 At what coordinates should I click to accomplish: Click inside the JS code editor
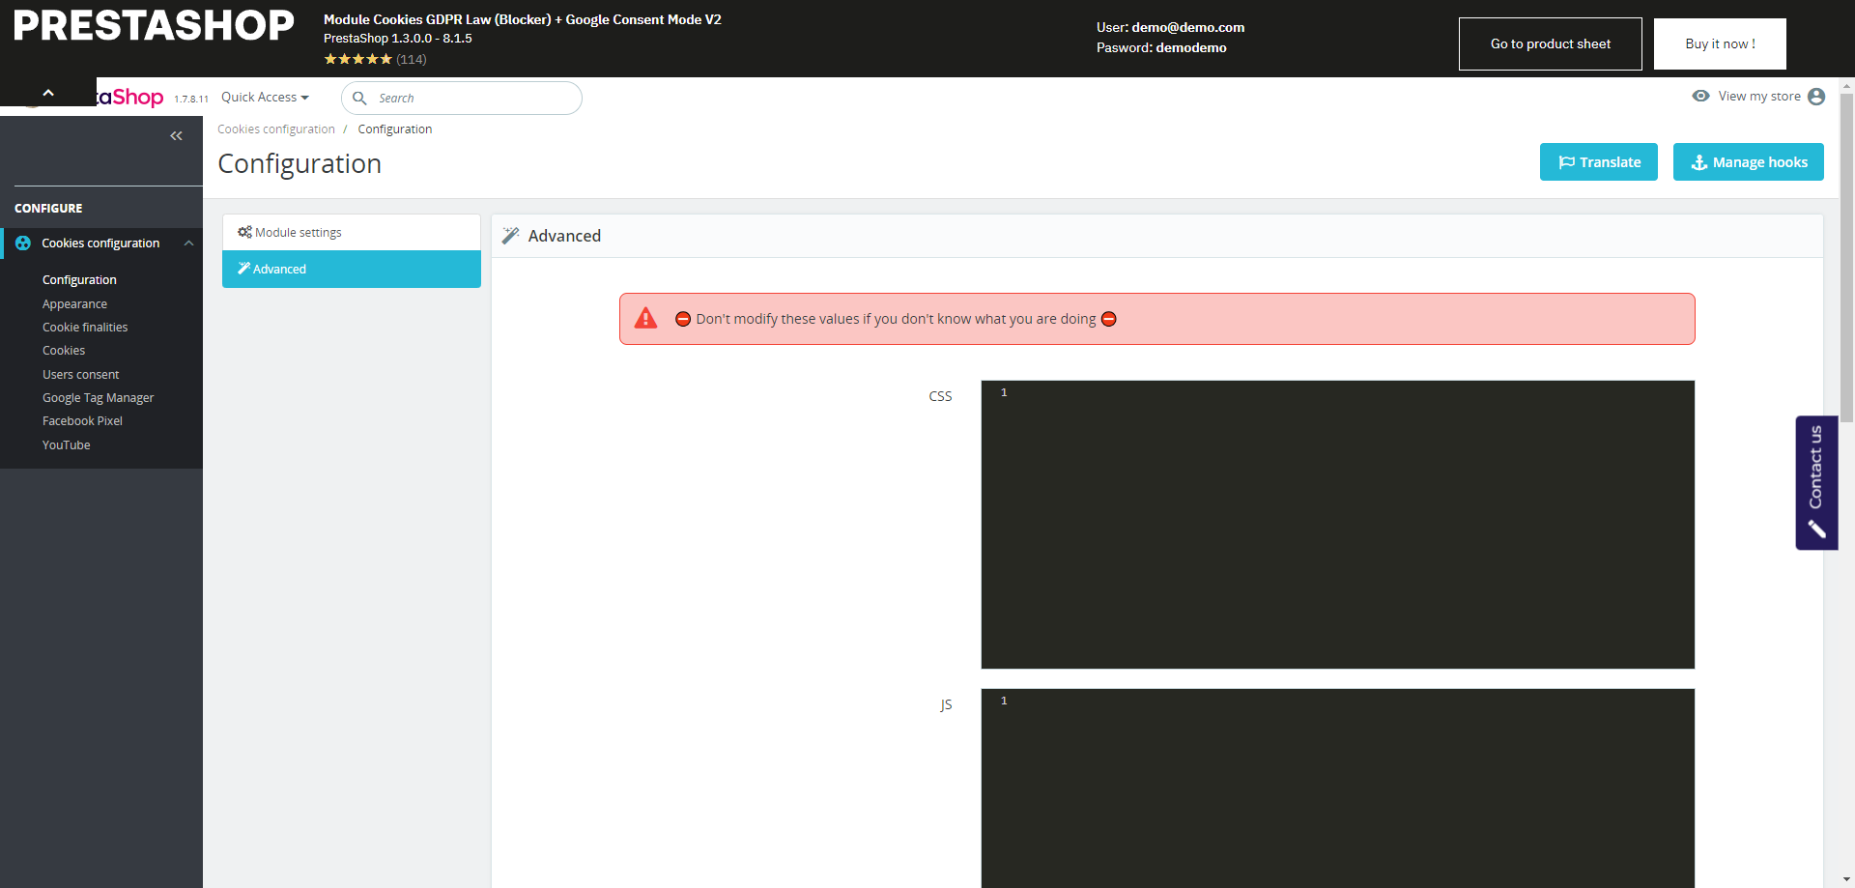click(x=1338, y=788)
